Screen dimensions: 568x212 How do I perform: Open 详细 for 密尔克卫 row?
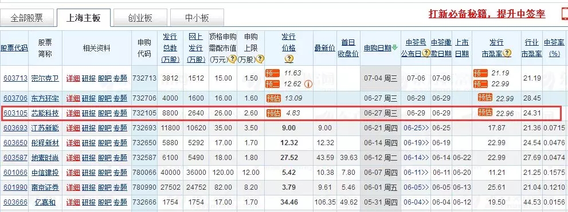pos(73,78)
